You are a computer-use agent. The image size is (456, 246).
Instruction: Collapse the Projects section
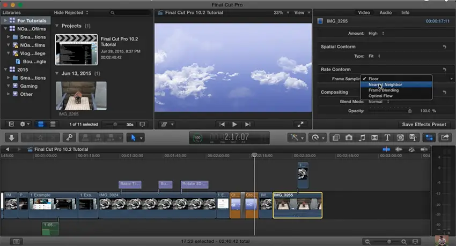coord(57,26)
